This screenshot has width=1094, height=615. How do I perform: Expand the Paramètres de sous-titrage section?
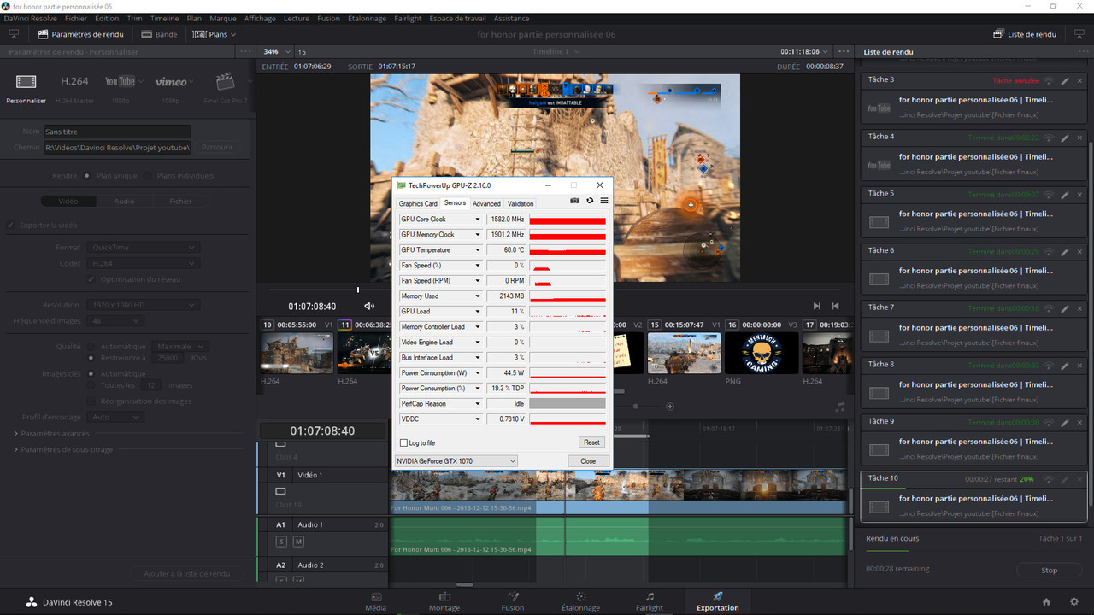(63, 449)
